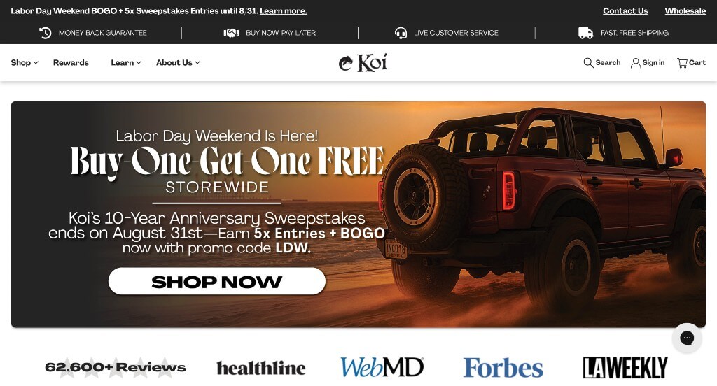Click the WebMD logo
The width and height of the screenshot is (717, 386).
[382, 367]
